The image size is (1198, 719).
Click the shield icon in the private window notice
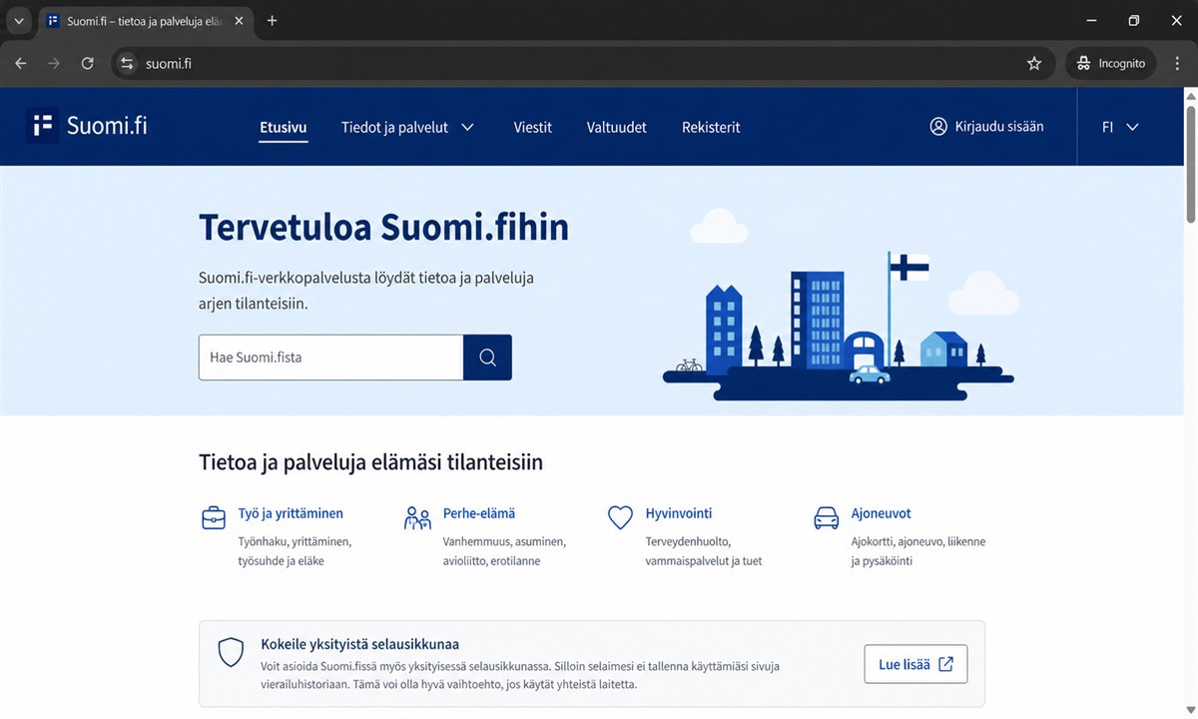pos(232,652)
